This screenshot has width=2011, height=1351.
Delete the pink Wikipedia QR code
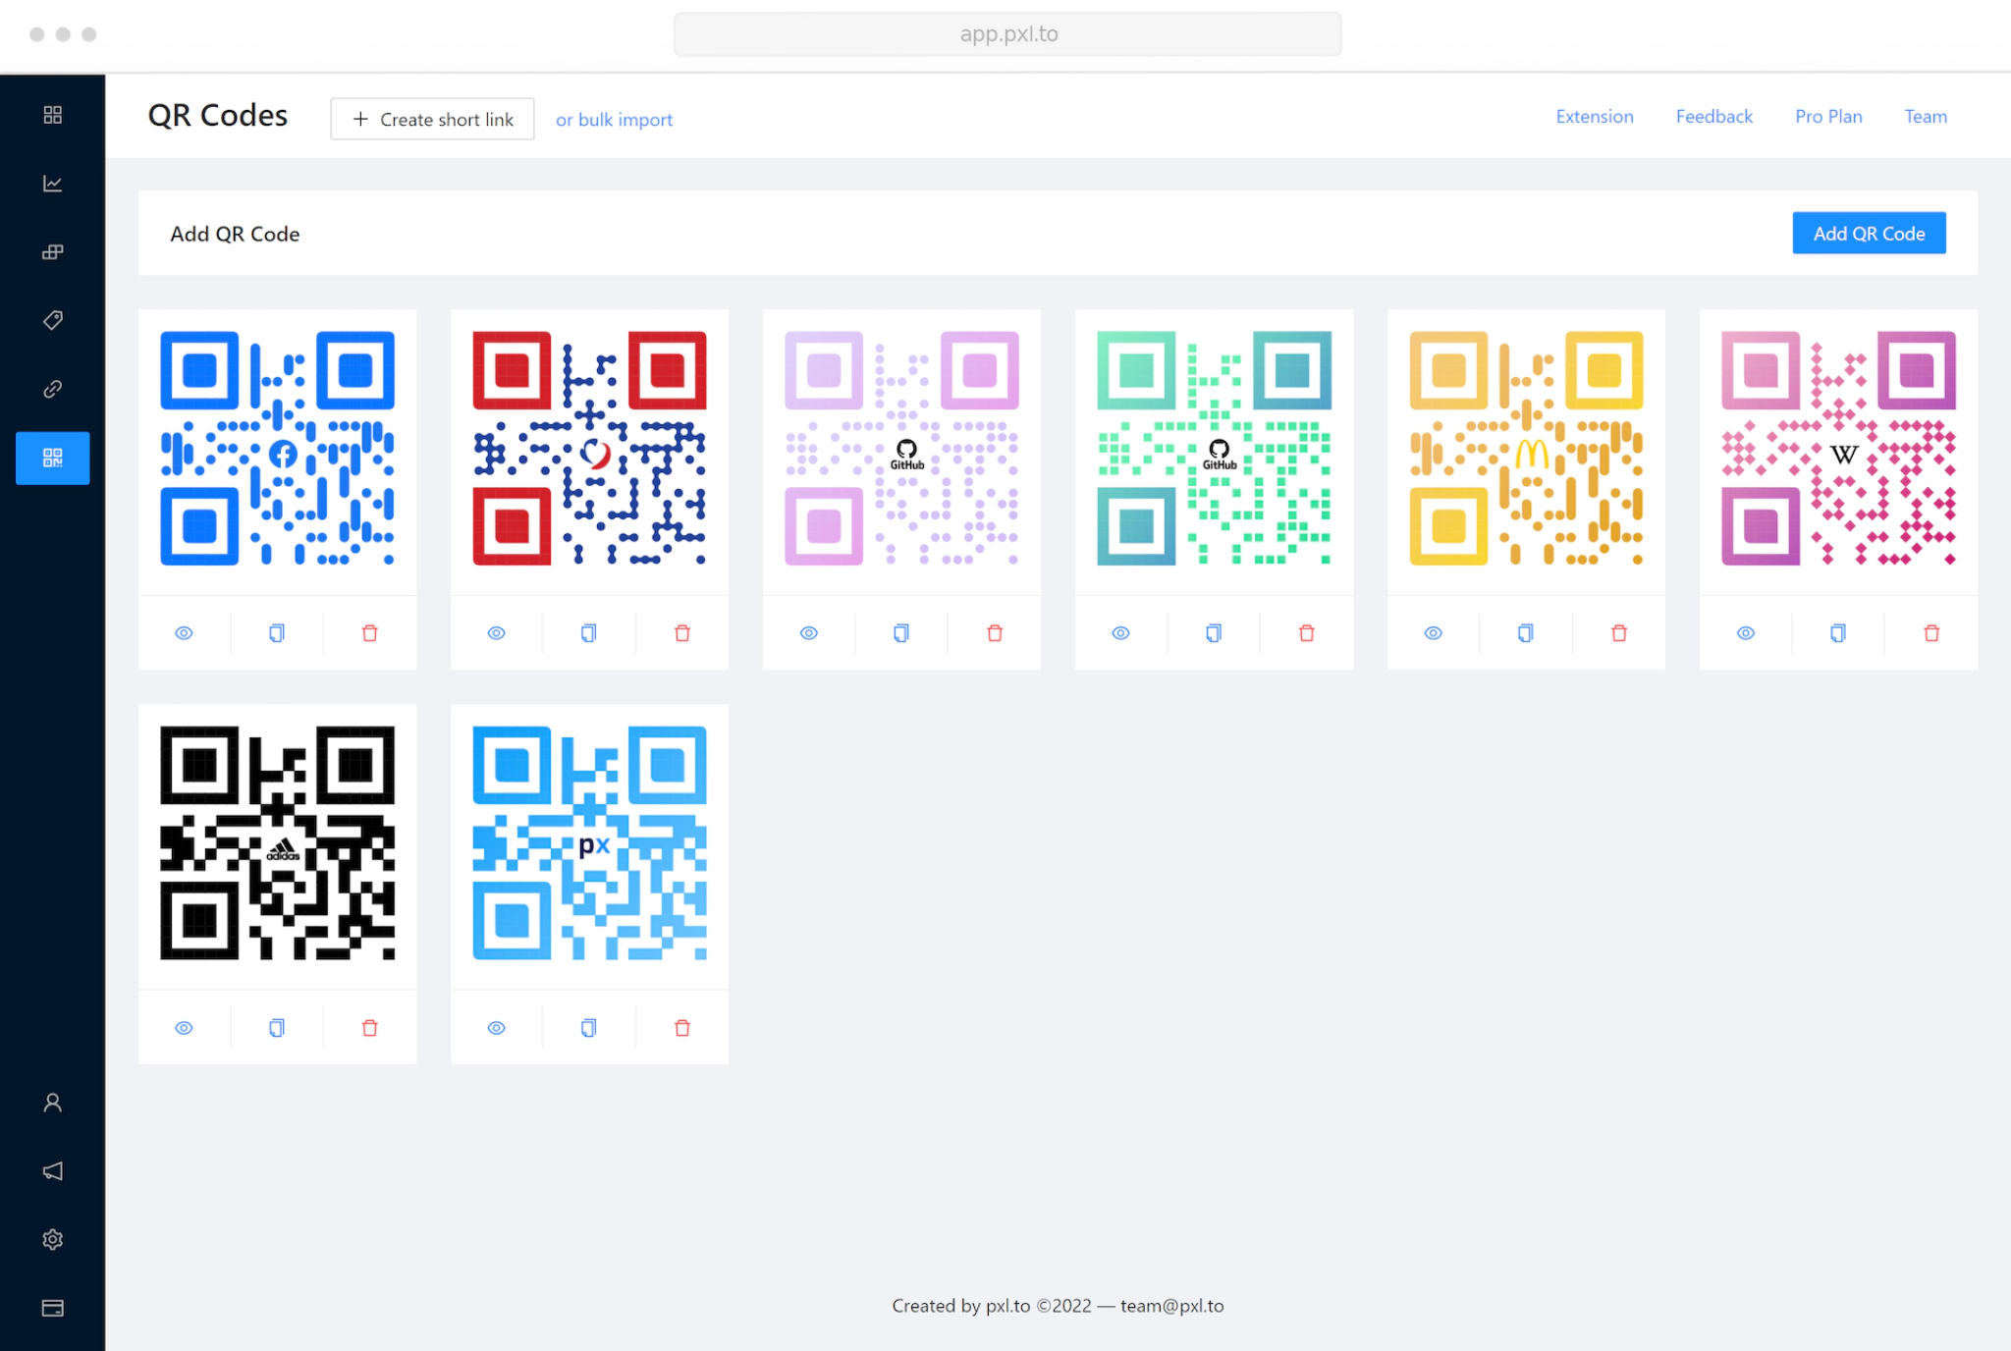(x=1931, y=633)
